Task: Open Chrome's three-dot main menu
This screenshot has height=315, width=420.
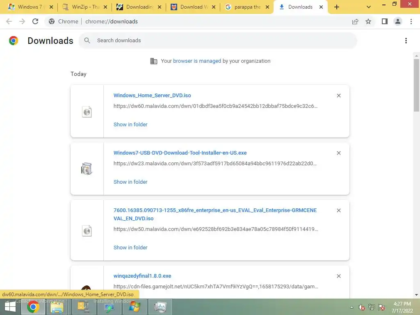Action: (411, 21)
